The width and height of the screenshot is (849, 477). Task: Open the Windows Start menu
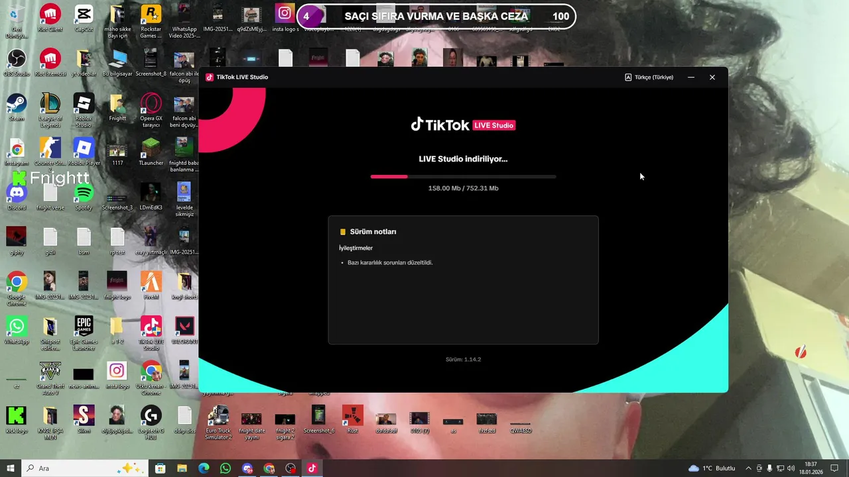(11, 468)
